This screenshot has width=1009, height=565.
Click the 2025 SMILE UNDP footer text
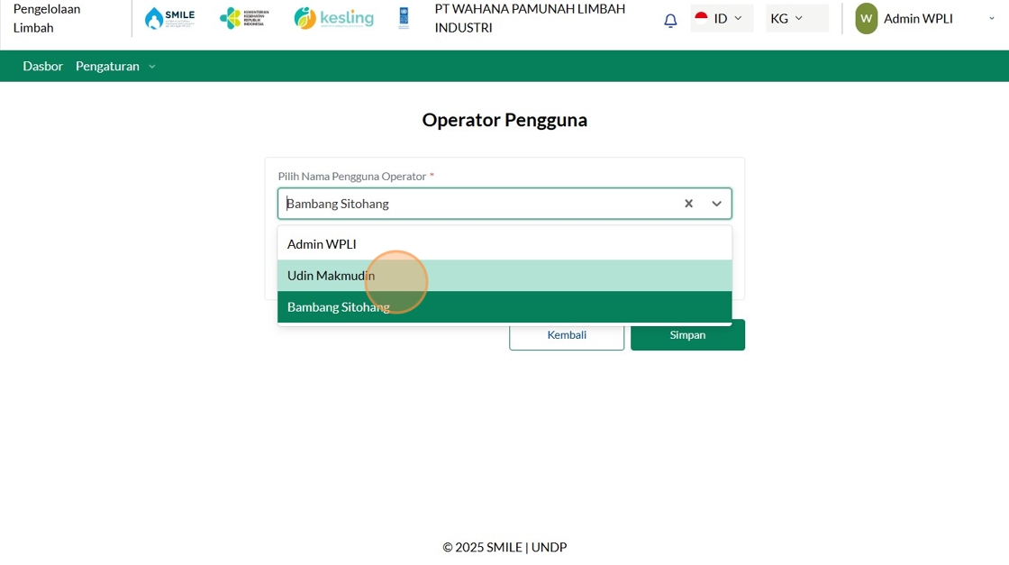tap(504, 547)
